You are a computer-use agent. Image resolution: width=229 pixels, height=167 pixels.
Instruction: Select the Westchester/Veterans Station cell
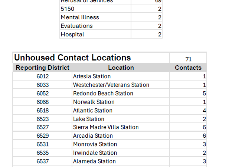[x=111, y=85]
